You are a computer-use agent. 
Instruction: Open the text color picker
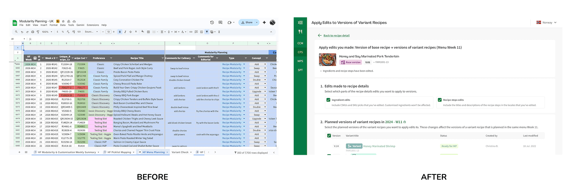pos(136,32)
